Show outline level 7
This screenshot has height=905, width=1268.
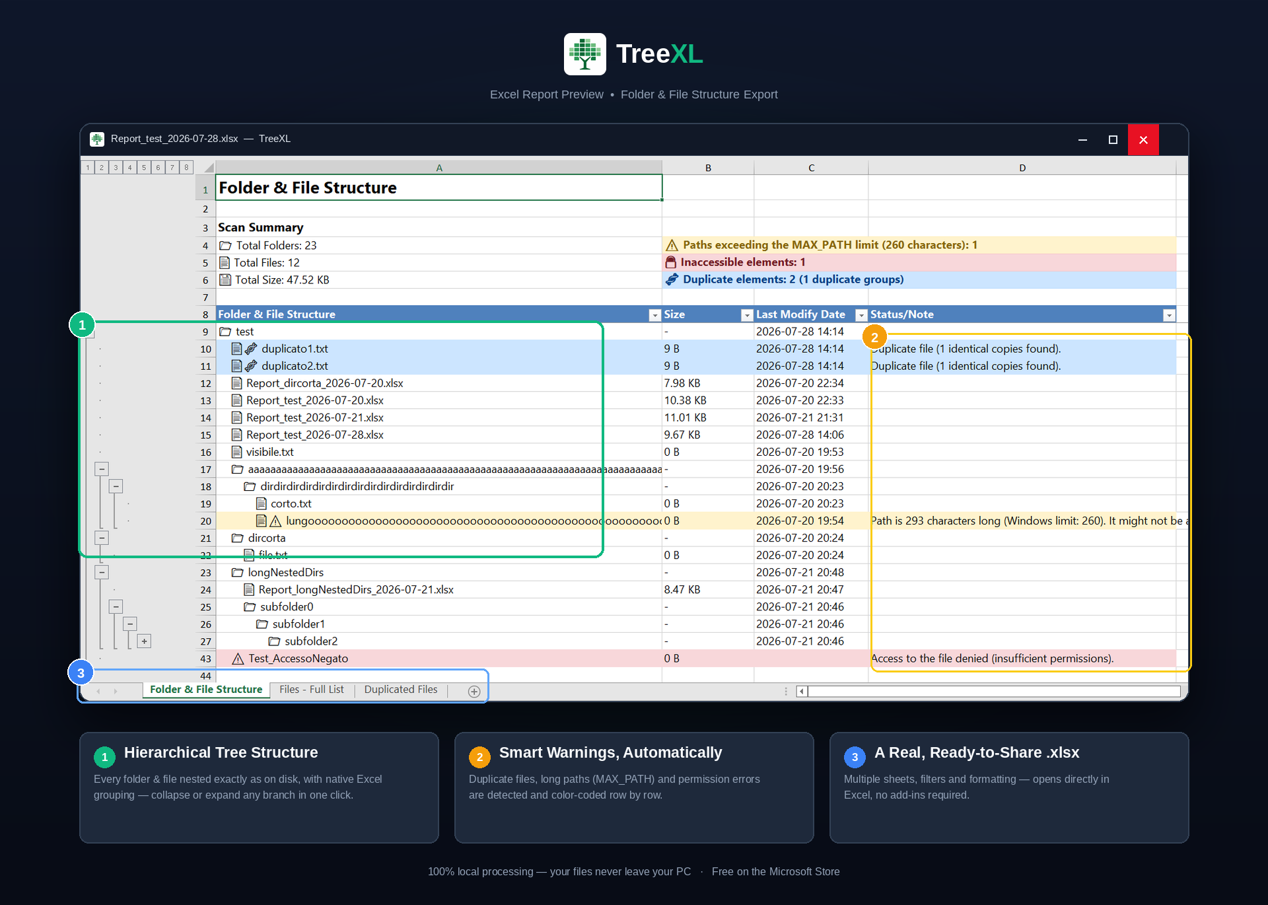tap(172, 168)
